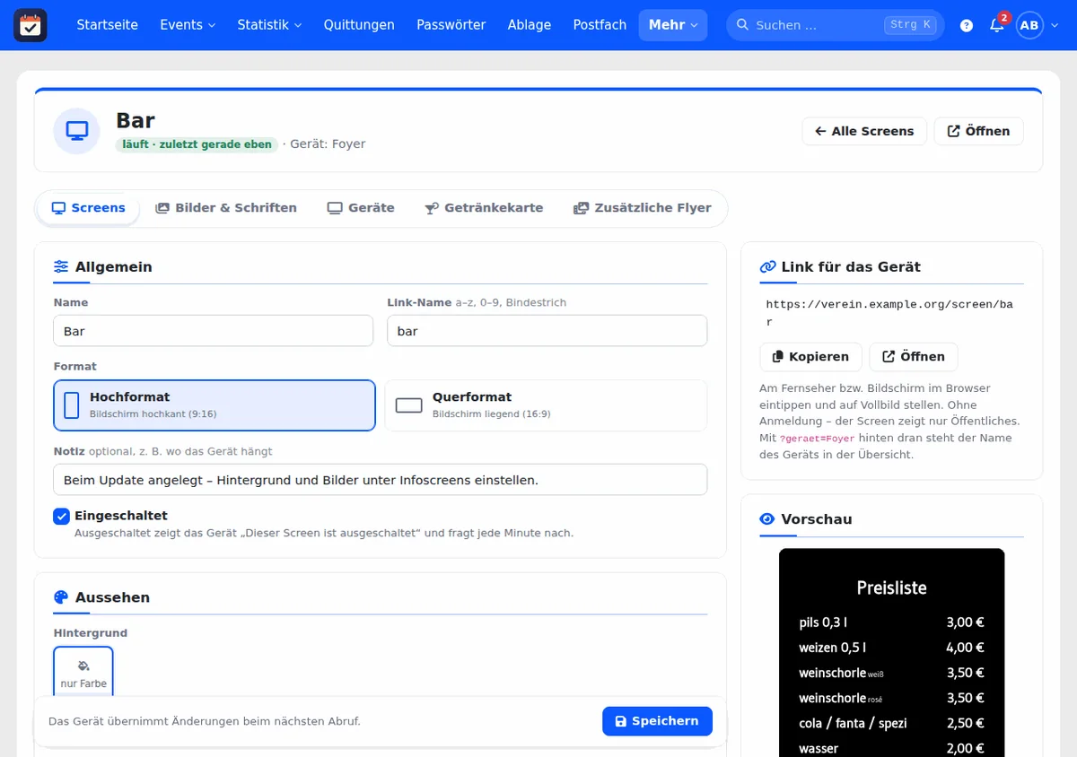
Task: Click the Notiz input field
Action: [381, 480]
